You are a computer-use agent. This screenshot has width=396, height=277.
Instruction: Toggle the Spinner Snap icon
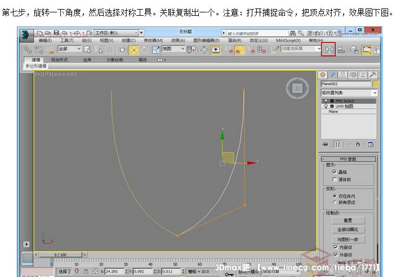coord(261,50)
